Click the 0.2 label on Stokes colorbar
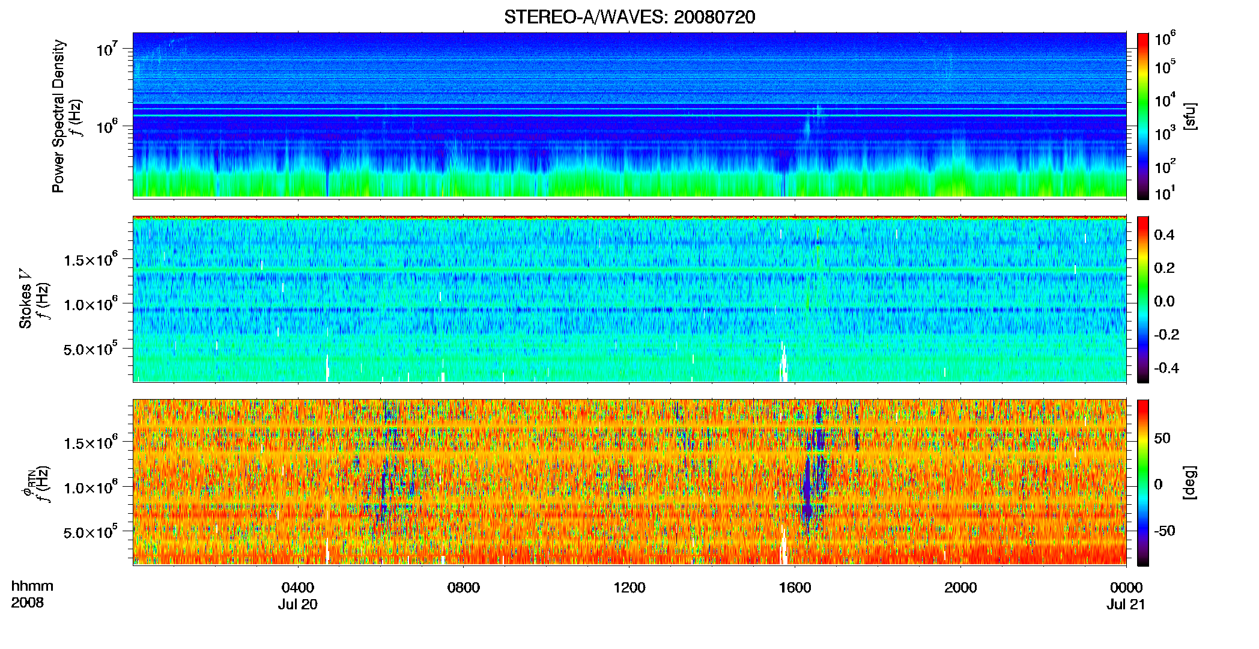The width and height of the screenshot is (1259, 649). [1164, 268]
